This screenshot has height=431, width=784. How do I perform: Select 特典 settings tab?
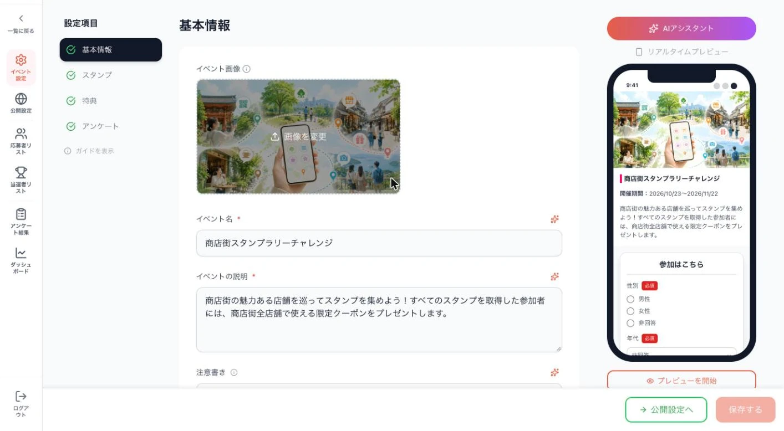pyautogui.click(x=111, y=101)
